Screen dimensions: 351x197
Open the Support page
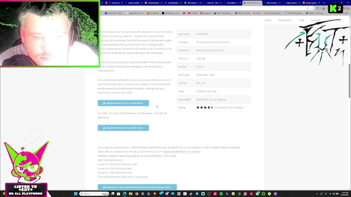(315, 20)
